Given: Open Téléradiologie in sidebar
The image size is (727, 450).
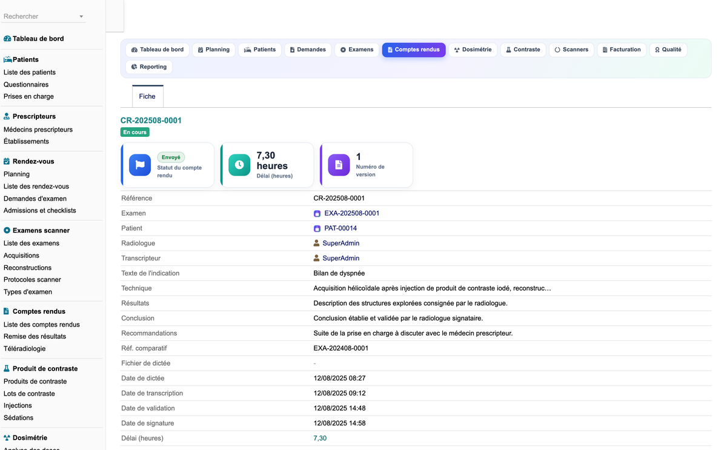Looking at the screenshot, I should [24, 348].
